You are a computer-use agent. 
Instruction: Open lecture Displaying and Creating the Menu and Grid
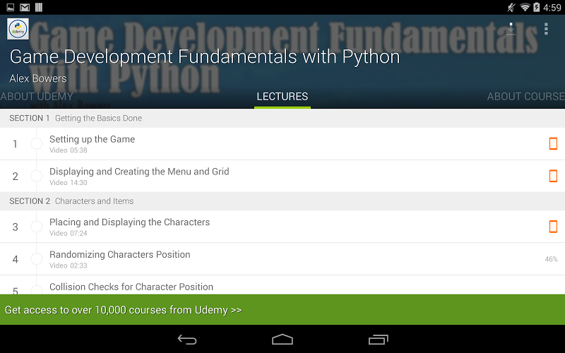[x=282, y=176]
